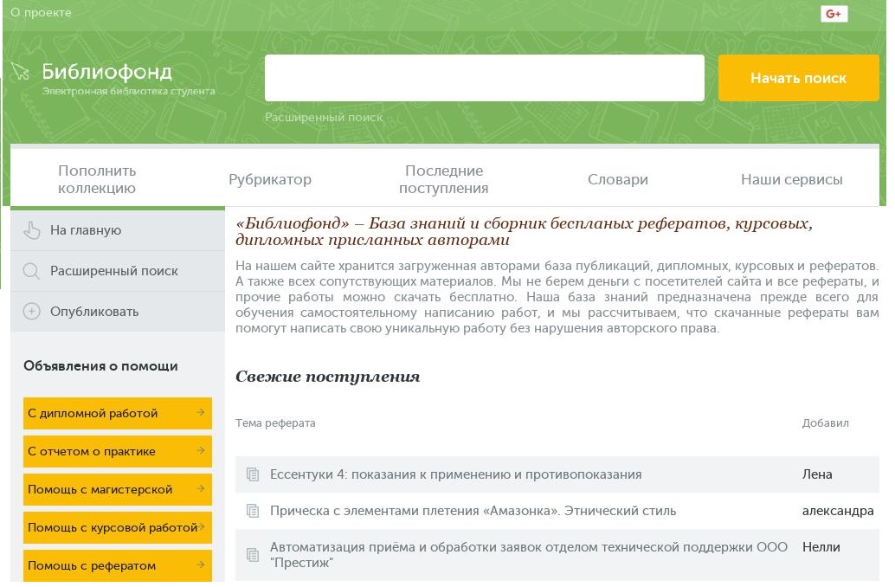This screenshot has height=587, width=895.
Task: Open the О проекте link
Action: point(41,13)
